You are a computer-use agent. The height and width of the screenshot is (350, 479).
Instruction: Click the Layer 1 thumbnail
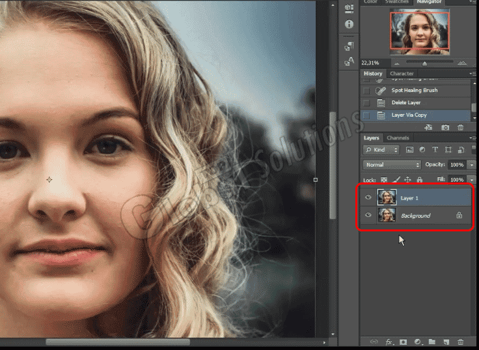click(x=387, y=197)
